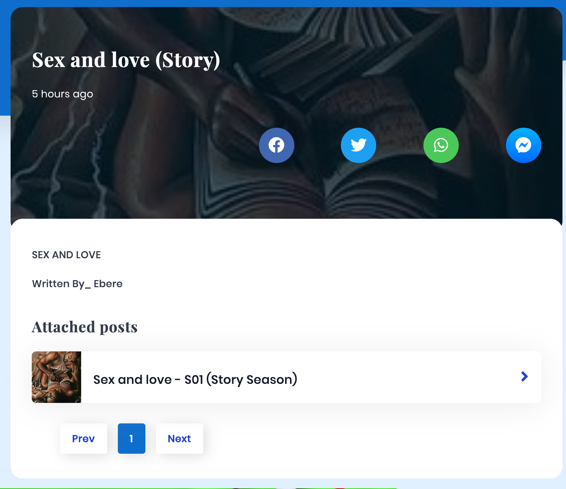This screenshot has height=489, width=566.
Task: Go to previous page with Prev
Action: coord(84,439)
